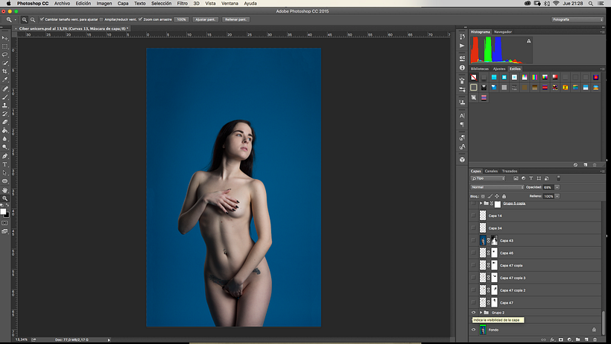Image resolution: width=611 pixels, height=344 pixels.
Task: Select the Move tool
Action: [x=4, y=38]
